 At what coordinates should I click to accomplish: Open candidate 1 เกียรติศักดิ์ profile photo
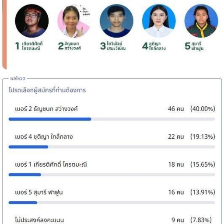(x=32, y=21)
